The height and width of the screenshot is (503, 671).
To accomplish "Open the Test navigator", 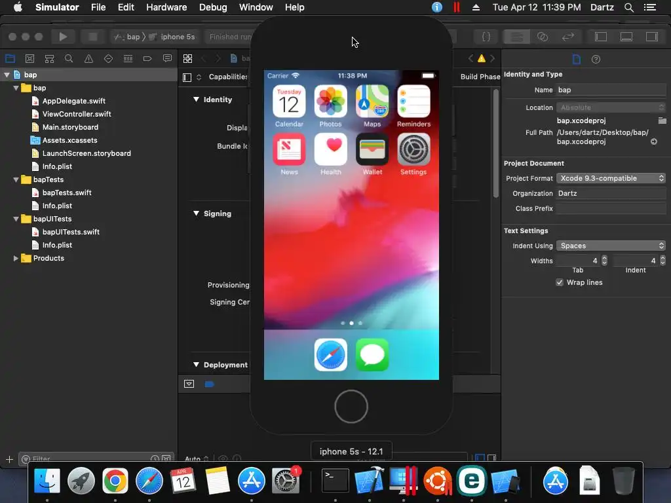I will point(108,58).
